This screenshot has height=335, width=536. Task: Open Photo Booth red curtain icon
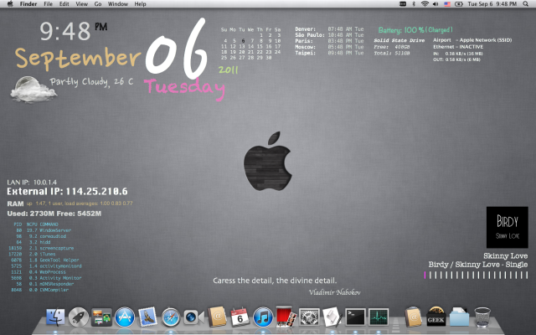[286, 317]
